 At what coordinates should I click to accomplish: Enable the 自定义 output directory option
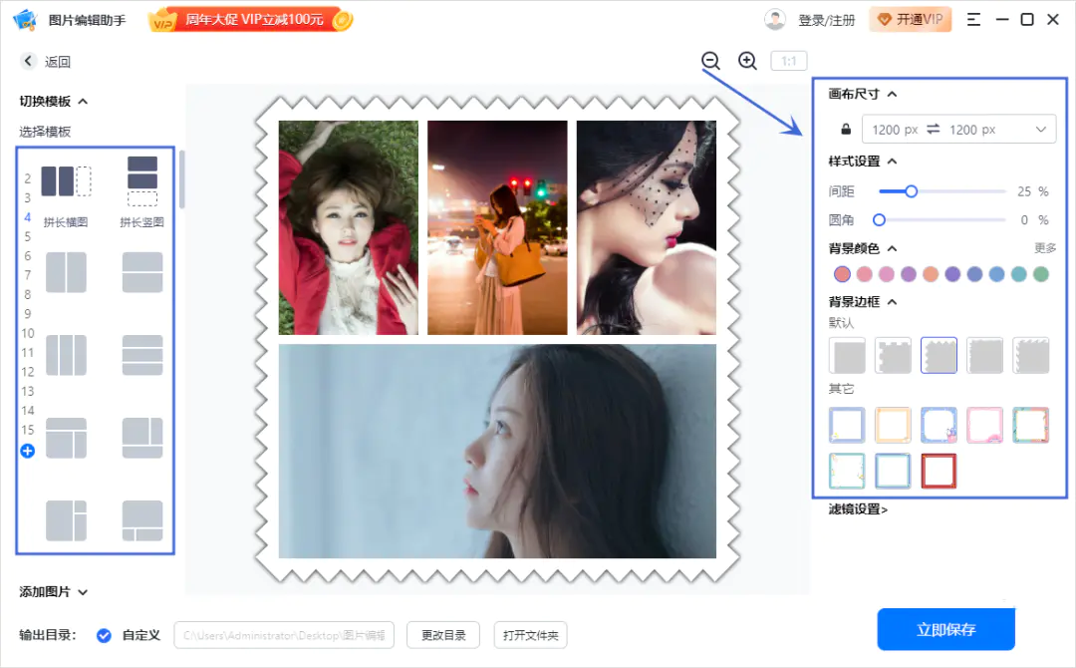[x=104, y=635]
